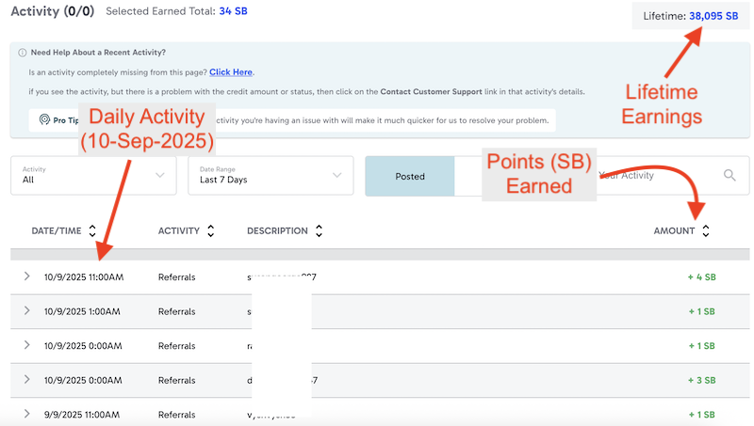Expand the 10/9/2025 0:00AM +1 SB row
Screen dimensions: 754x426
point(27,345)
